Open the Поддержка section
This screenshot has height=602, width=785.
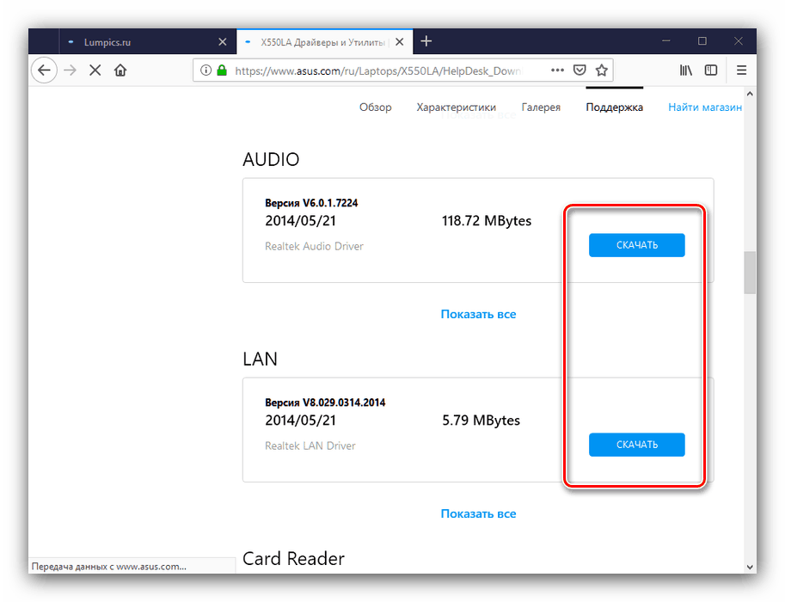[x=614, y=107]
